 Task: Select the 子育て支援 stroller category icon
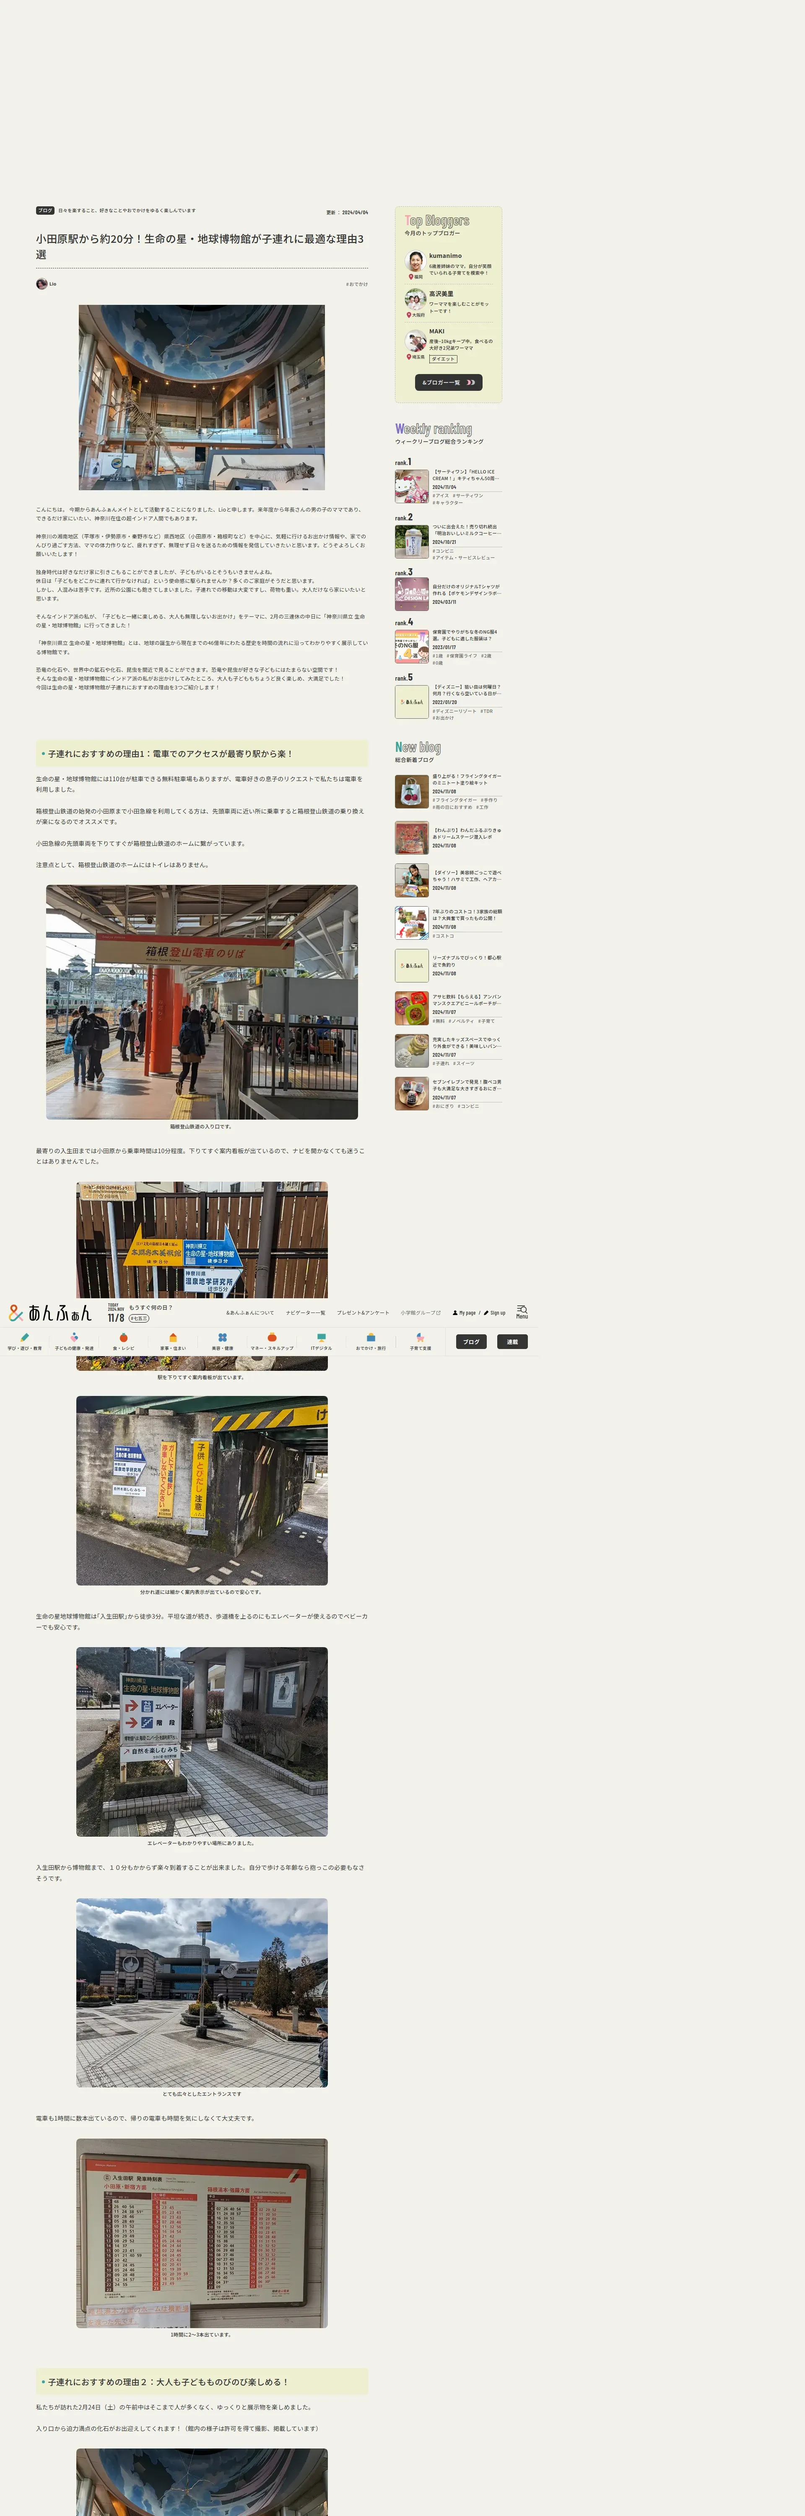[x=420, y=1341]
